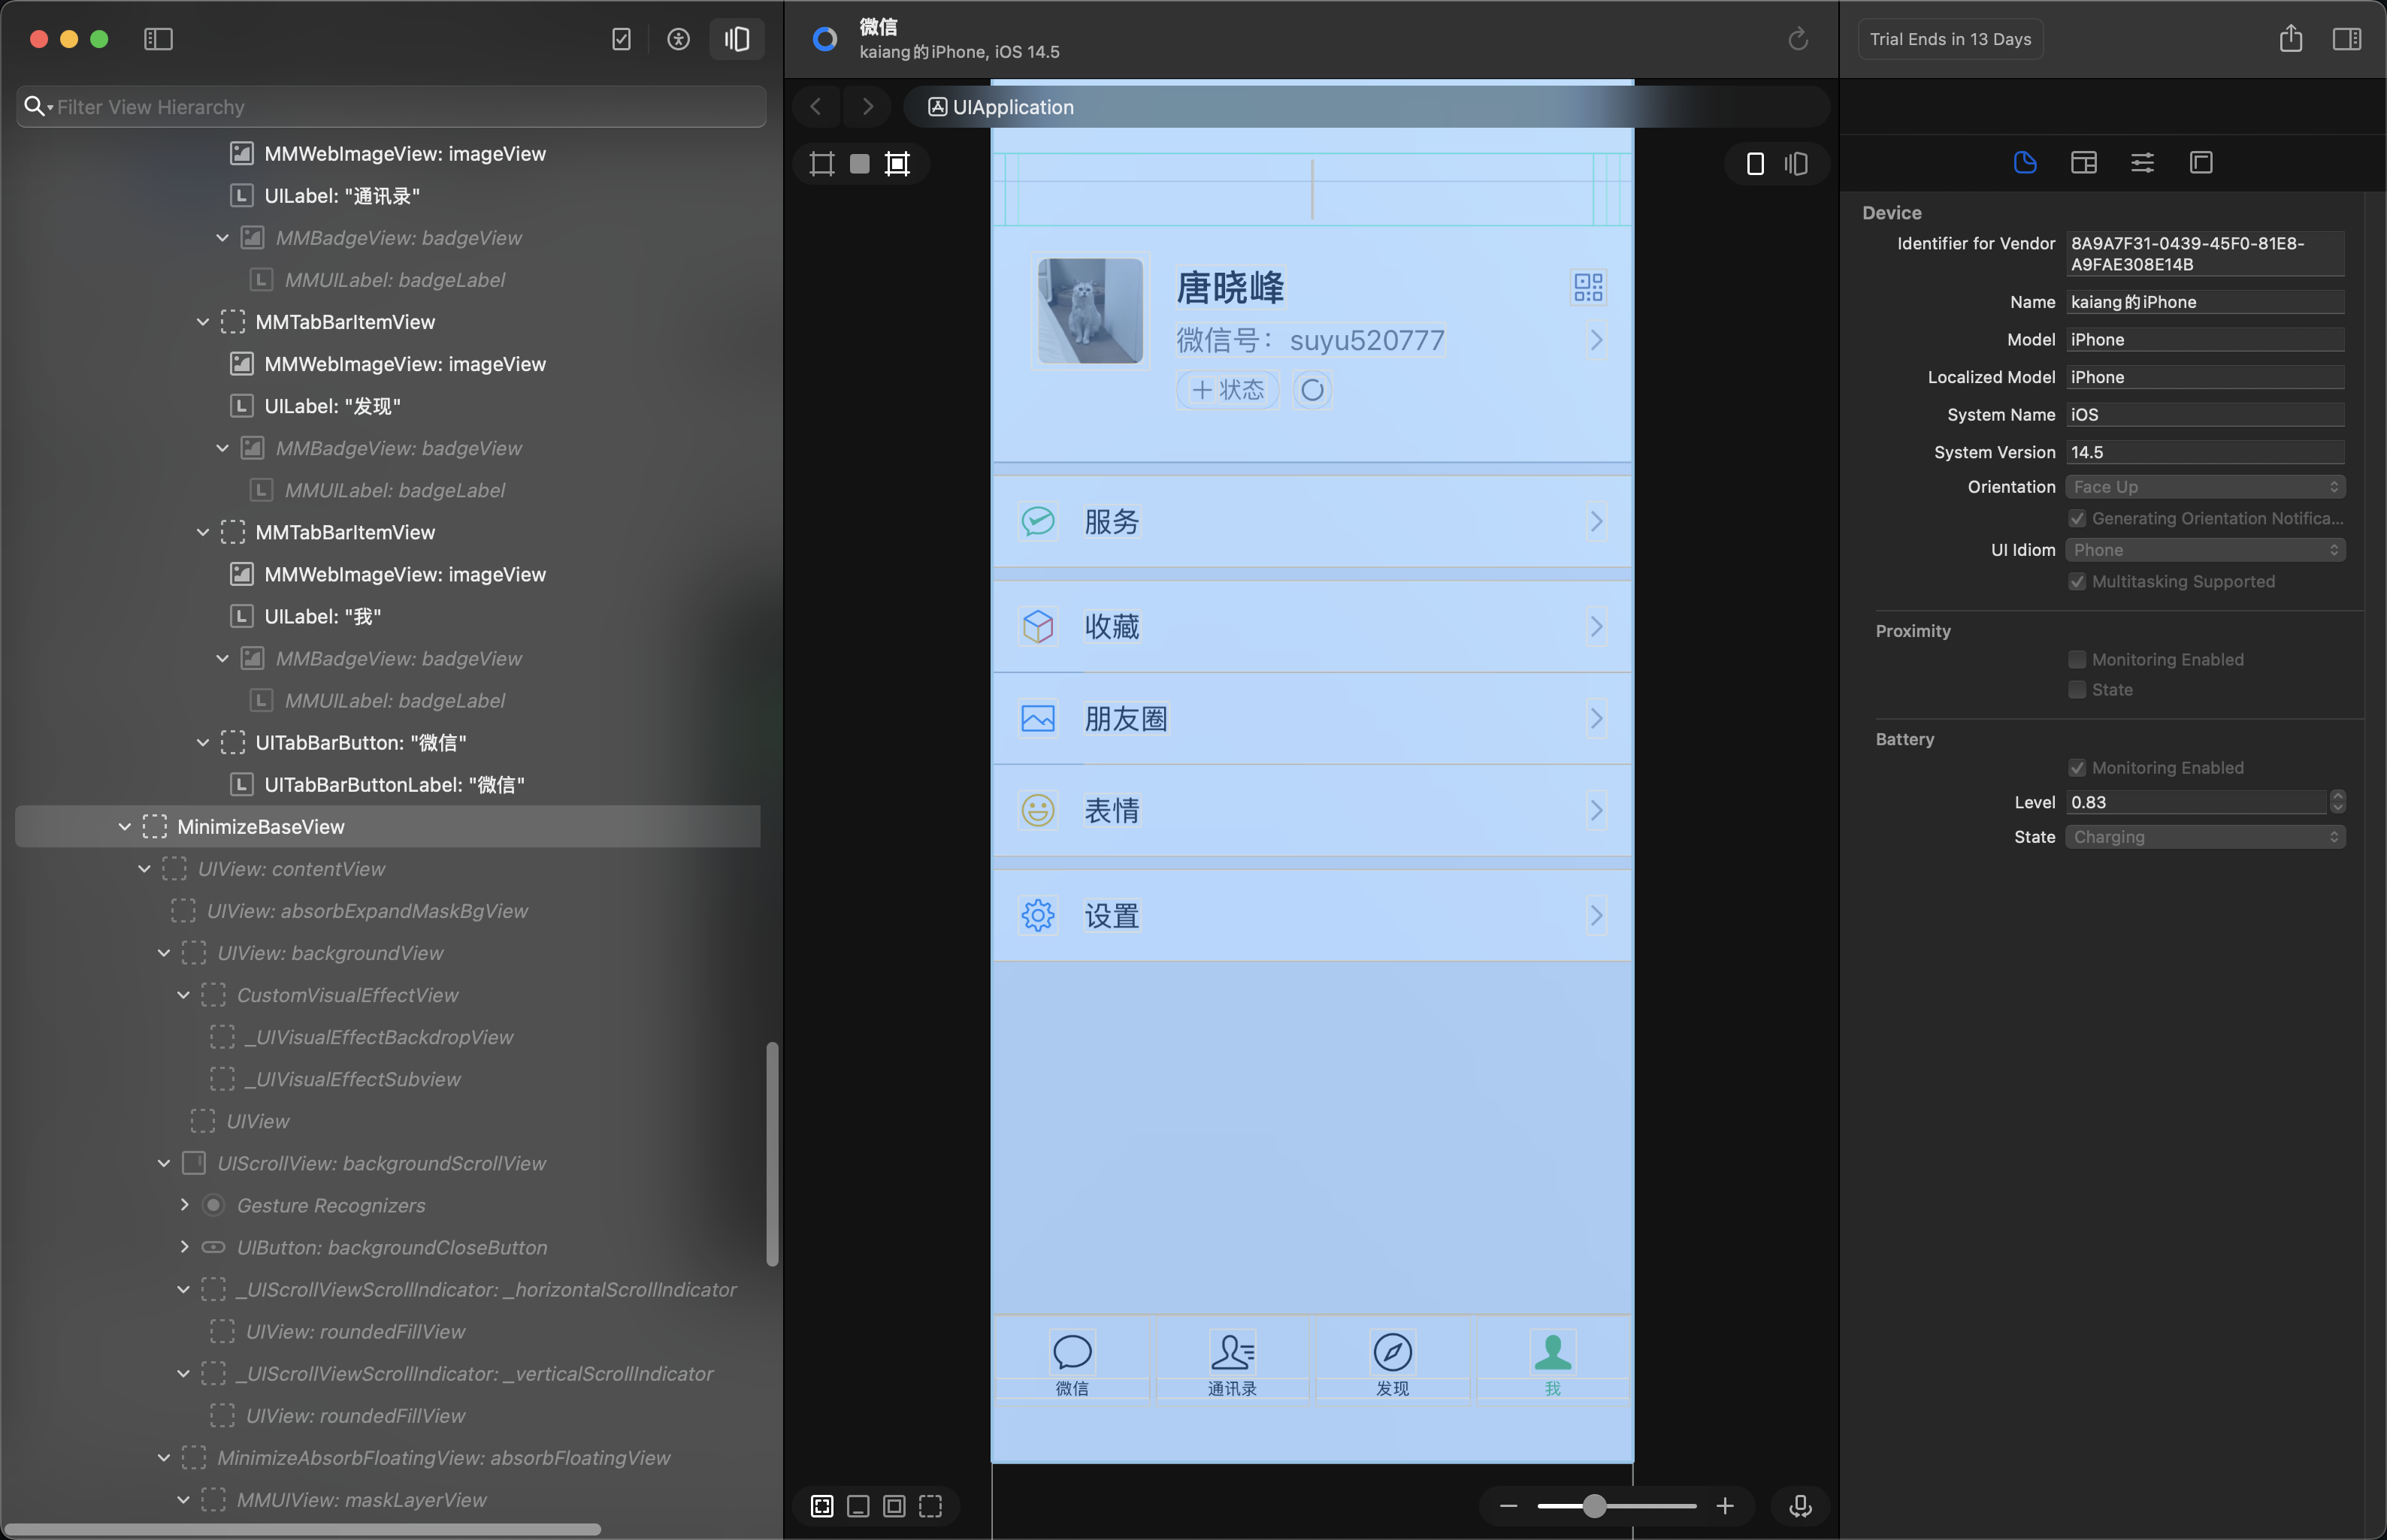Click the settings gear icon in 设置 row
The height and width of the screenshot is (1540, 2387).
[1039, 915]
